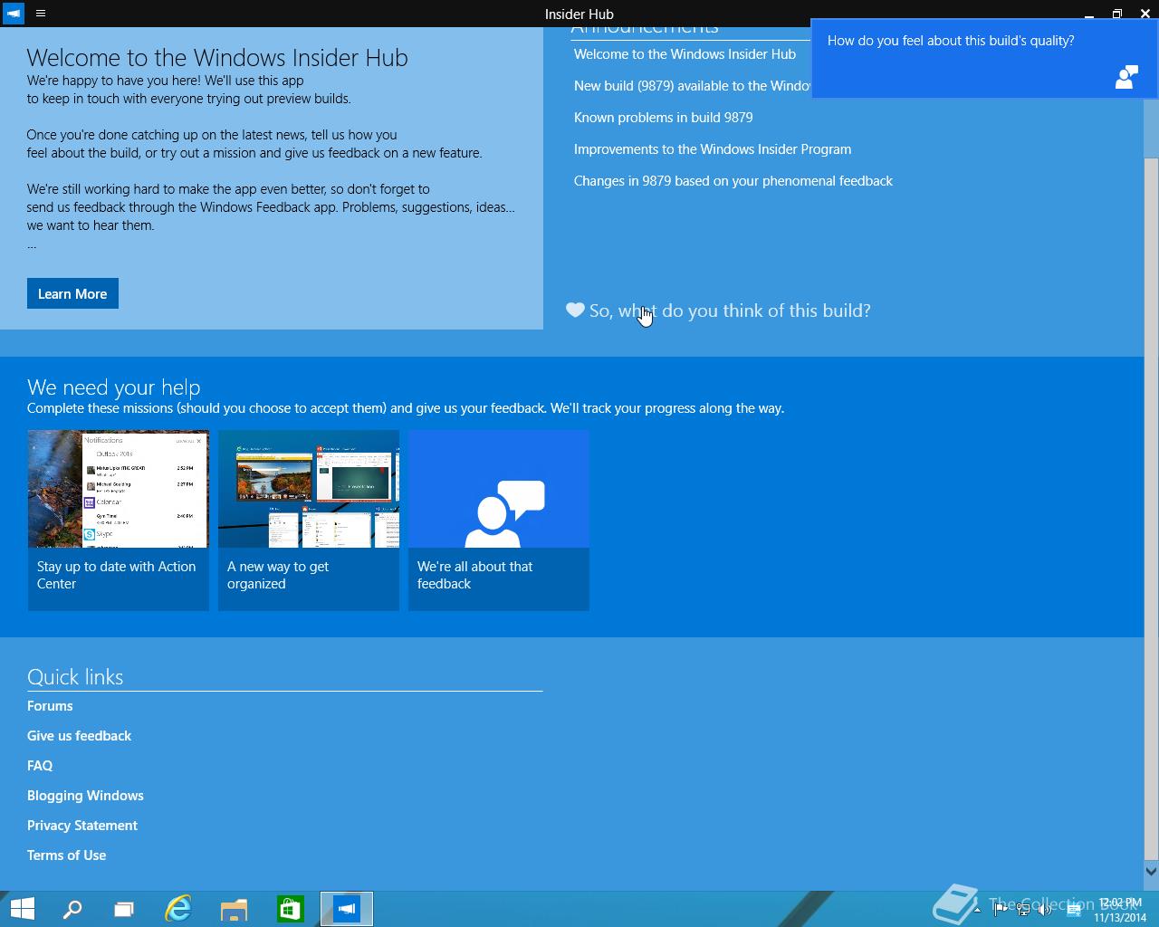This screenshot has height=927, width=1159.
Task: Click the 'Quick links' heading
Action: 75,676
